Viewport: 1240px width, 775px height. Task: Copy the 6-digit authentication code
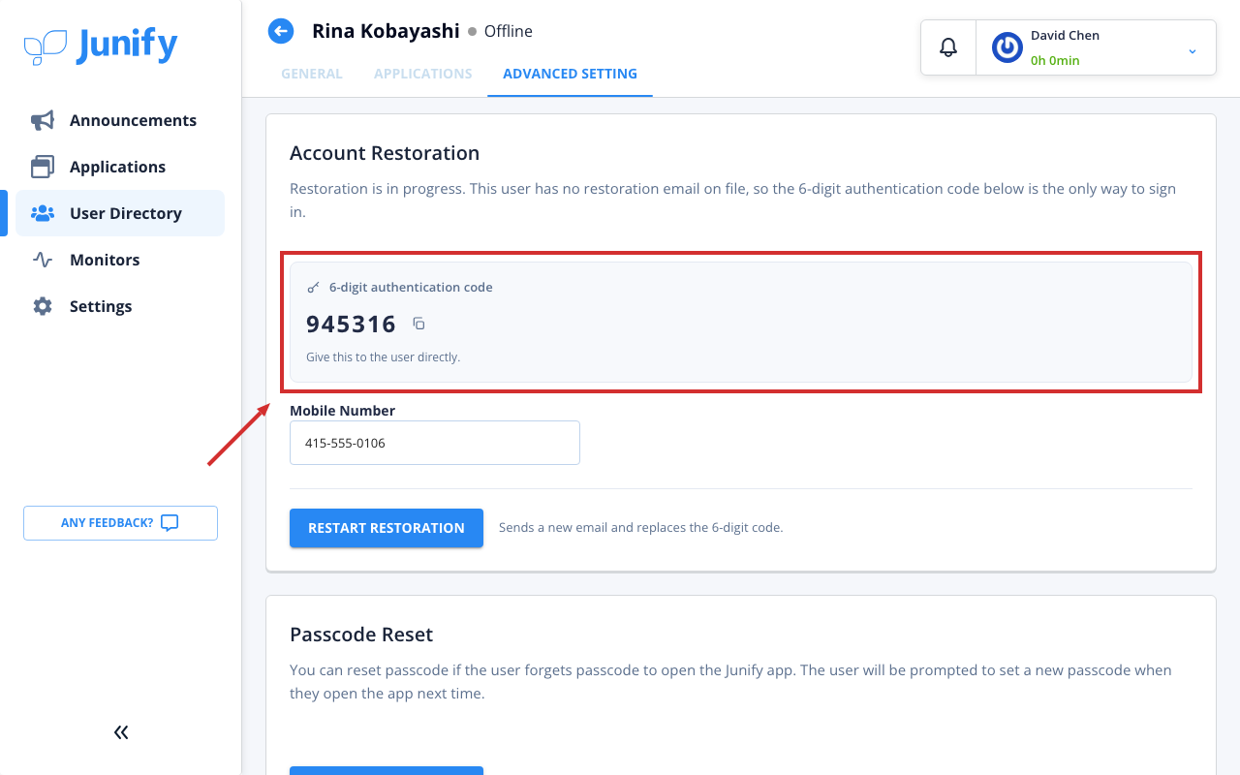pos(418,324)
